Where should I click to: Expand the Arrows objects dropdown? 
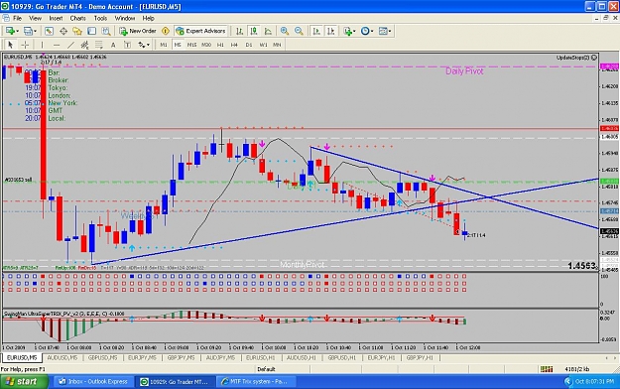point(148,45)
